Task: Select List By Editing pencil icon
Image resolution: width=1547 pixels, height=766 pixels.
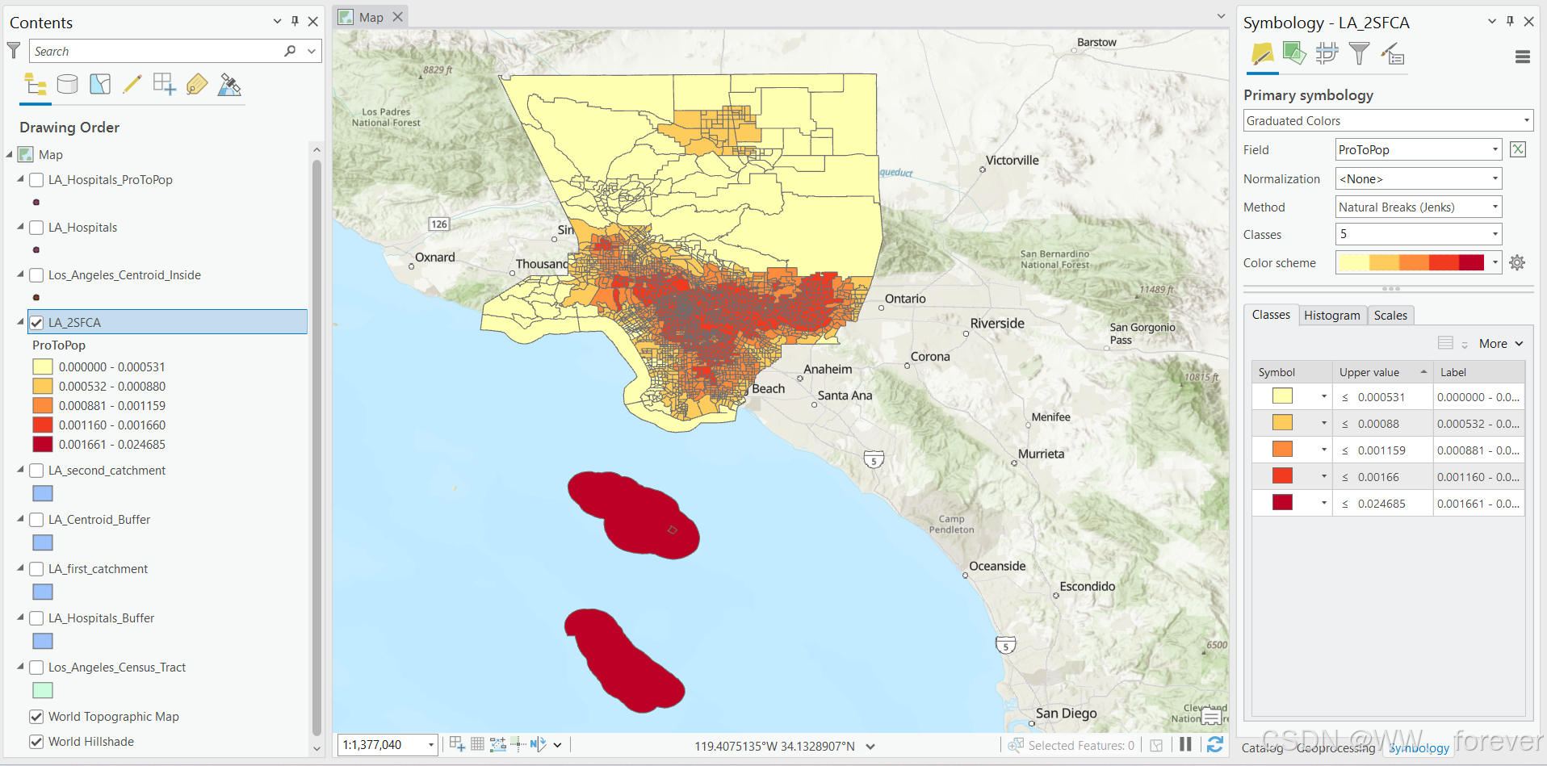Action: point(132,84)
